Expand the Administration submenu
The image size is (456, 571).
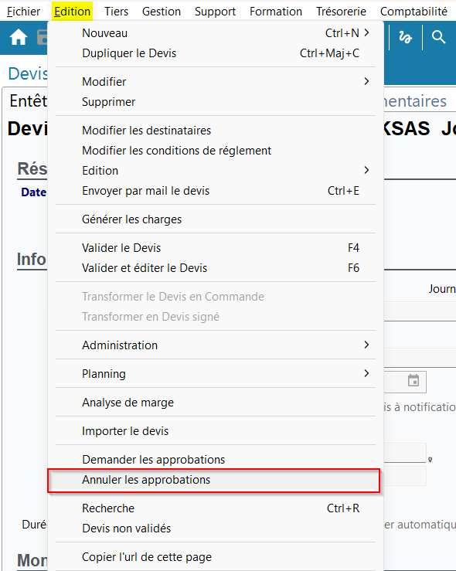pyautogui.click(x=216, y=345)
